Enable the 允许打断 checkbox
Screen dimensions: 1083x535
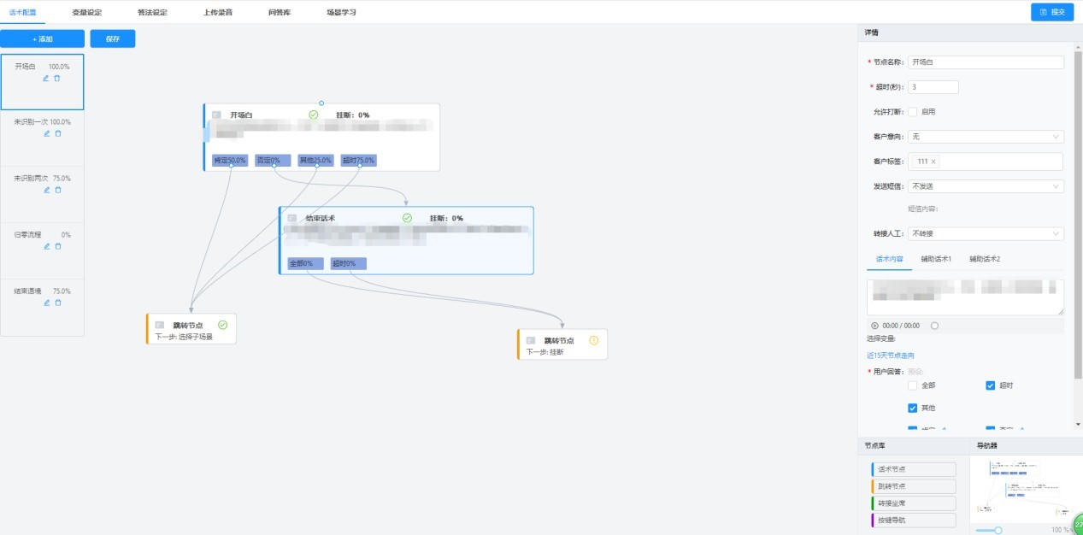(913, 112)
